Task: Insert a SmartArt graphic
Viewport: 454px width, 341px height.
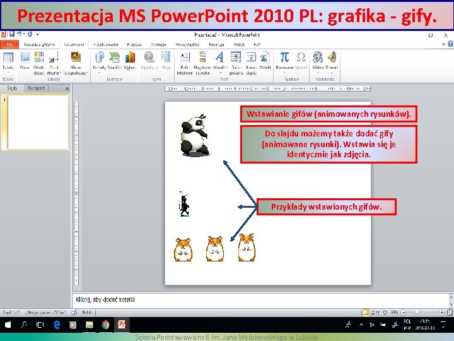Action: click(114, 57)
